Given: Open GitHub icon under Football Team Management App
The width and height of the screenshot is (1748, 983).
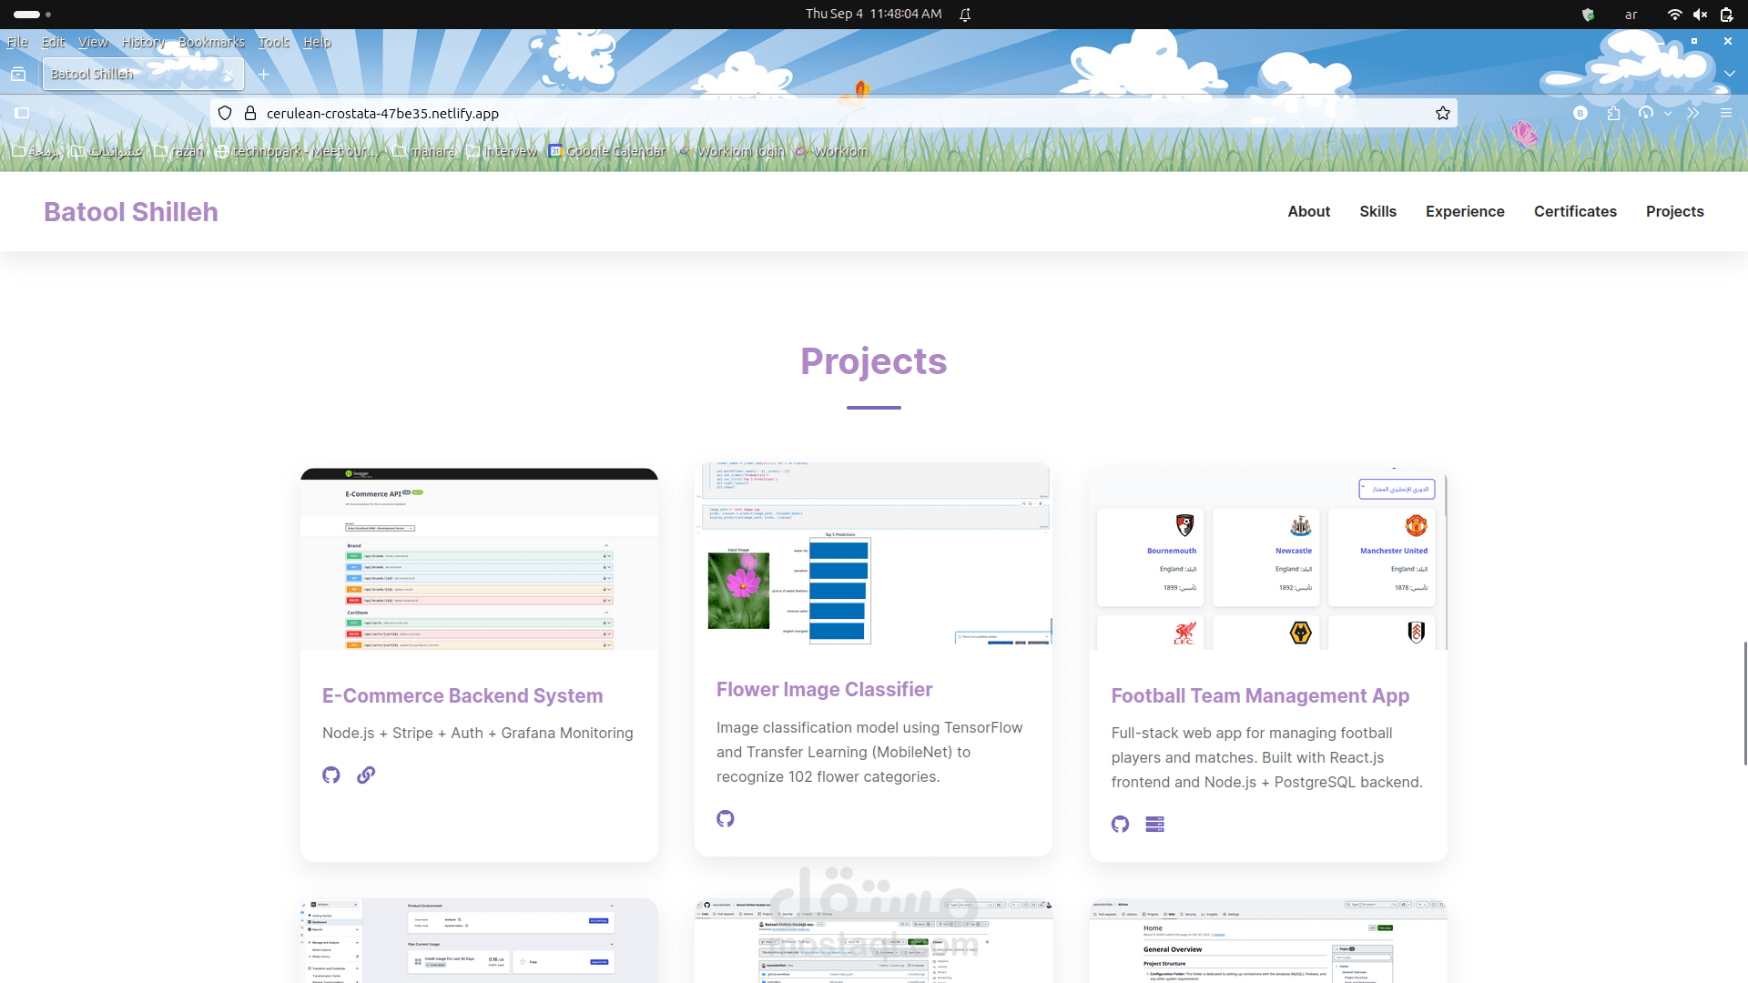Looking at the screenshot, I should point(1121,824).
